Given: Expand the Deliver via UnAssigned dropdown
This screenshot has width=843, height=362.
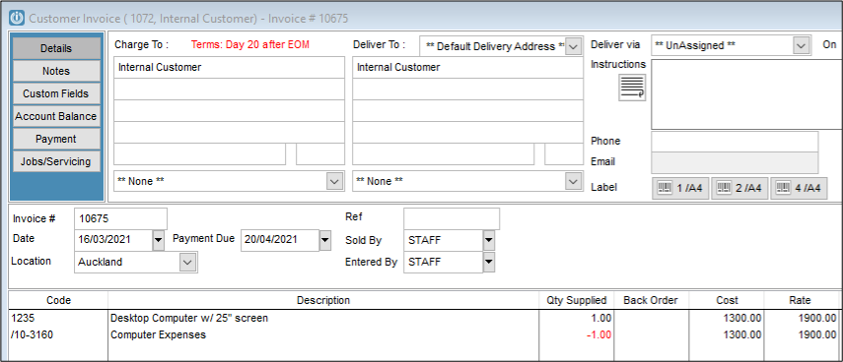Looking at the screenshot, I should click(x=802, y=45).
